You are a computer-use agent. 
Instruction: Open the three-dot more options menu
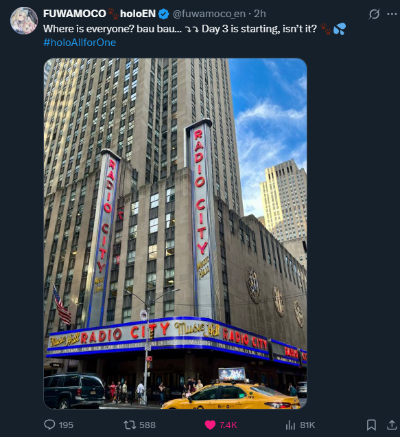[x=392, y=14]
